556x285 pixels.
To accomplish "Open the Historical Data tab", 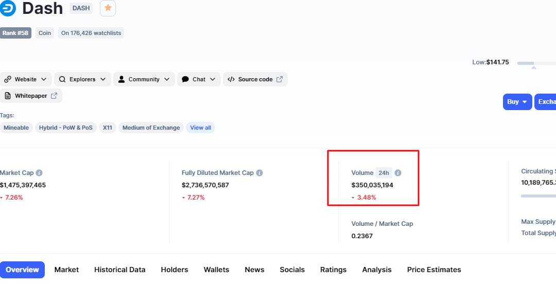I will pos(120,270).
